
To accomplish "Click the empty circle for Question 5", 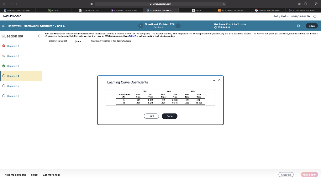I will (x=4, y=86).
